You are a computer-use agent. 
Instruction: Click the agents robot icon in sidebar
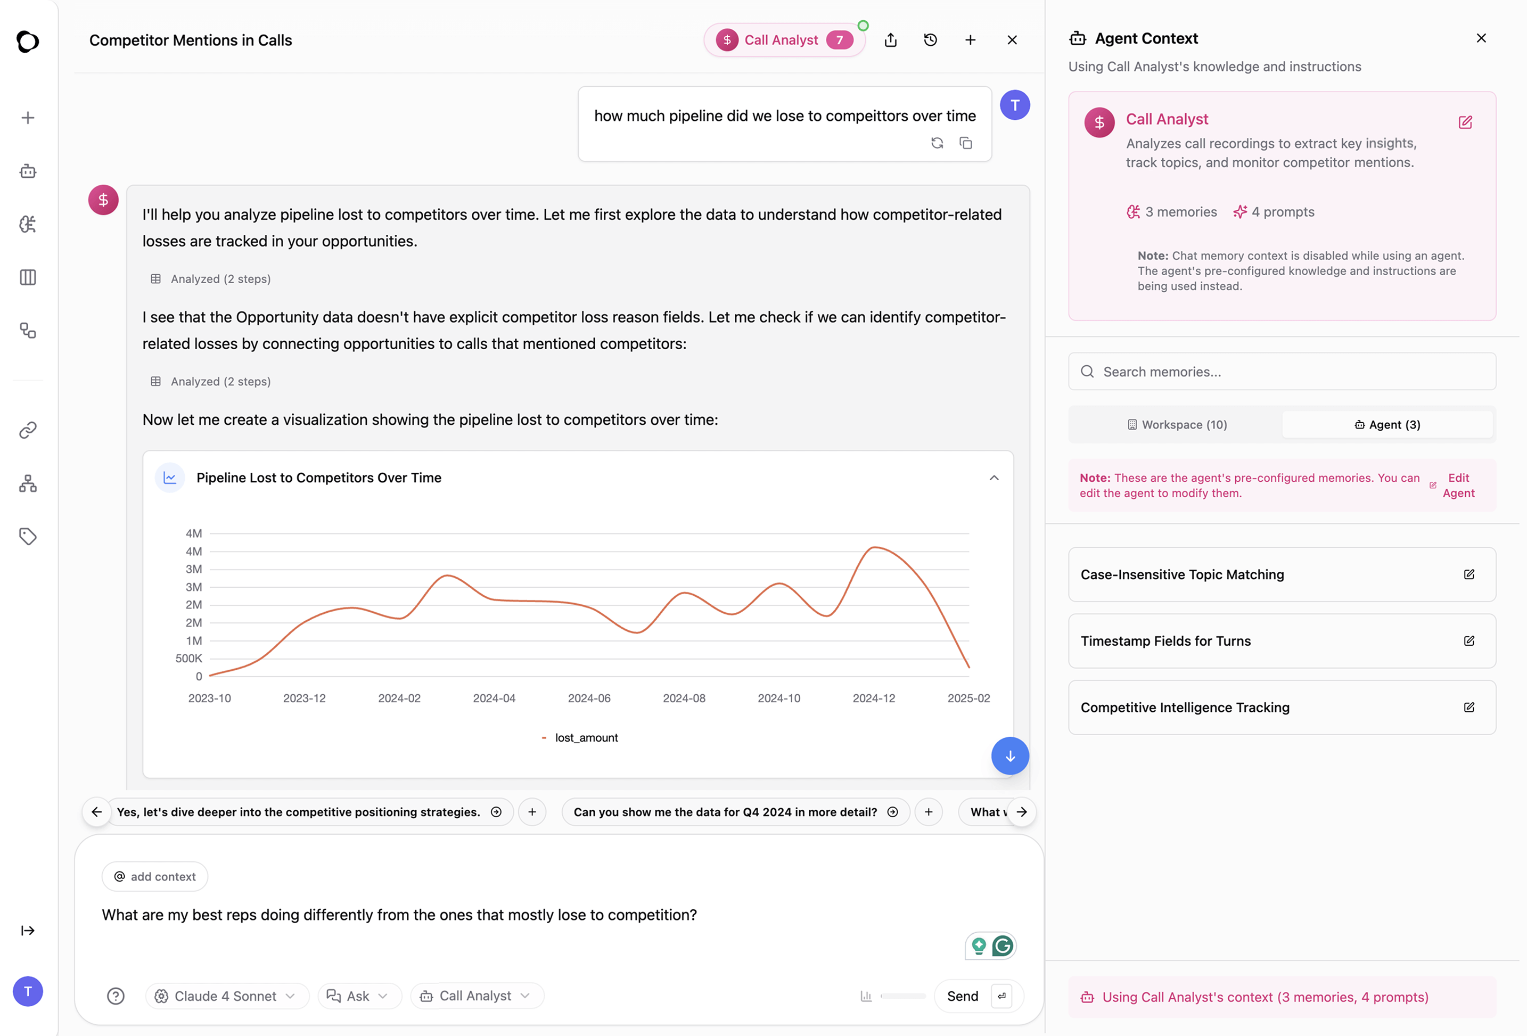(28, 171)
